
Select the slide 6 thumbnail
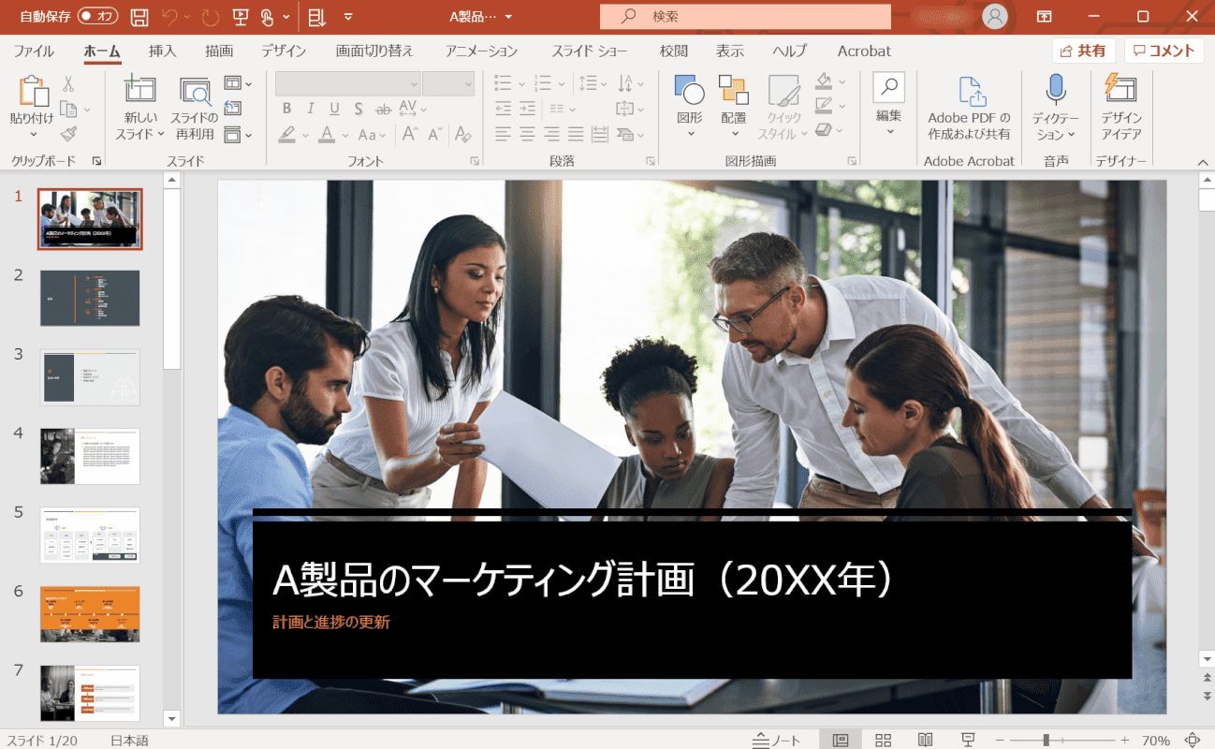click(90, 614)
